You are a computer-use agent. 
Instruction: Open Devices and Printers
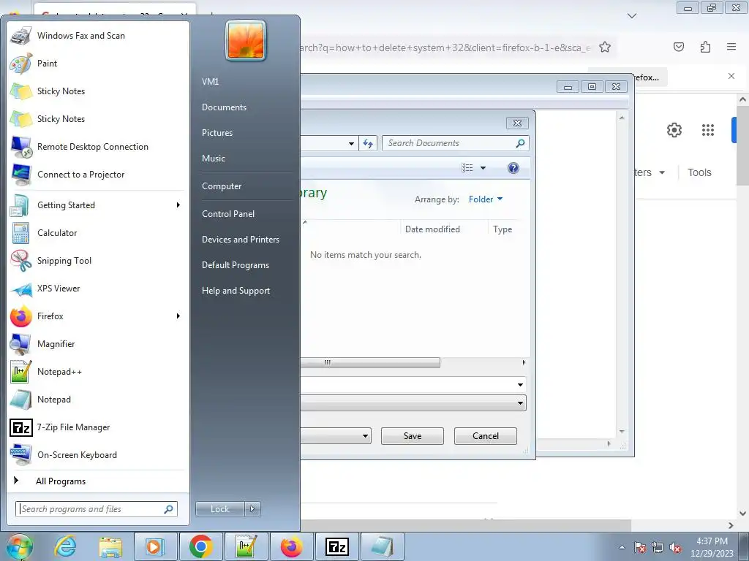click(240, 240)
